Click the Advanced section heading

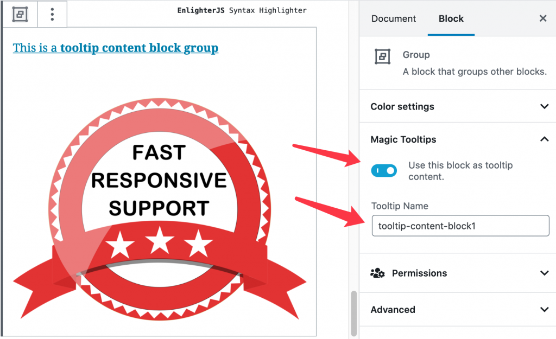click(x=393, y=310)
